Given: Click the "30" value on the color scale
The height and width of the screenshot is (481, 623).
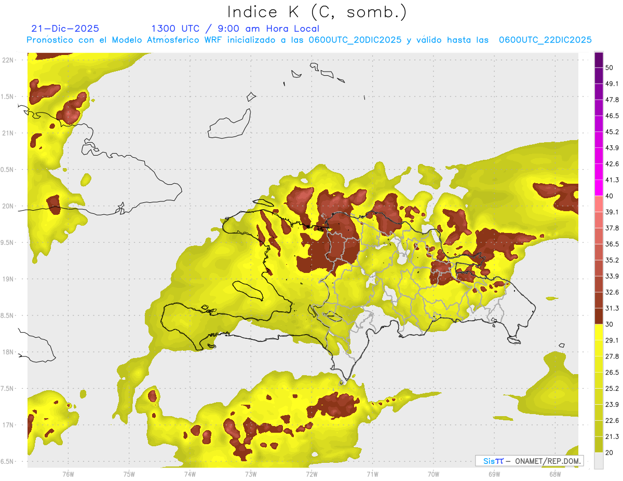Looking at the screenshot, I should tap(610, 324).
